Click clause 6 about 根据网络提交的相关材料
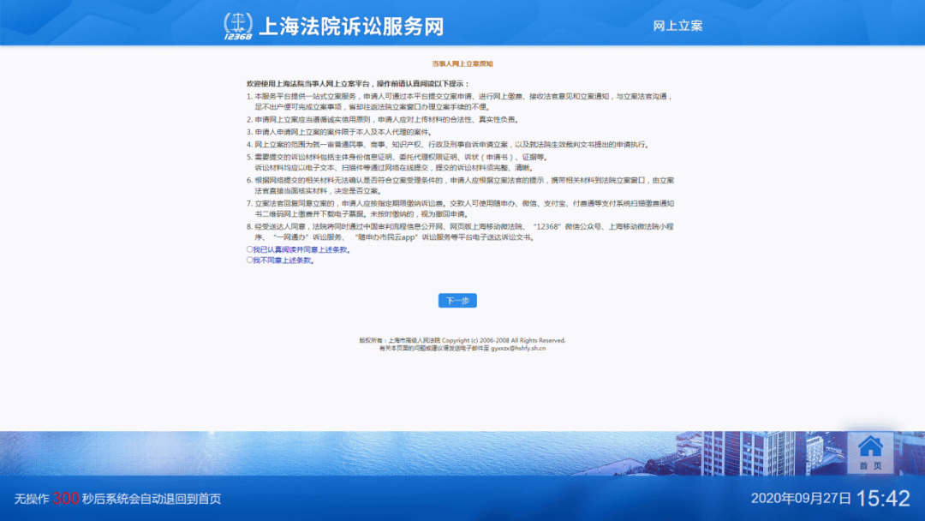925x521 pixels. pyautogui.click(x=460, y=185)
